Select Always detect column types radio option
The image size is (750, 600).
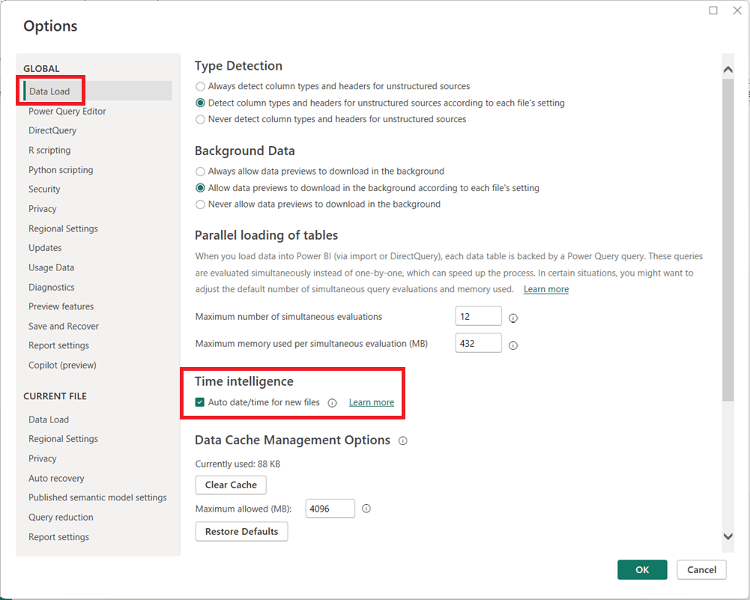click(x=200, y=86)
